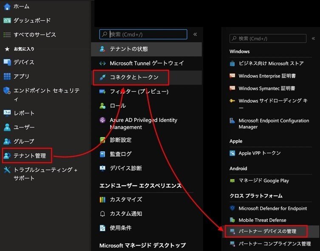Click the All Services list icon
The image size is (320, 251).
(7, 35)
